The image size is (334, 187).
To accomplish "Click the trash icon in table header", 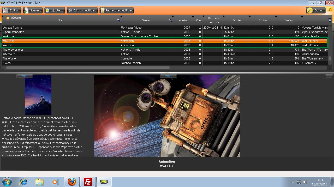I will (x=330, y=20).
